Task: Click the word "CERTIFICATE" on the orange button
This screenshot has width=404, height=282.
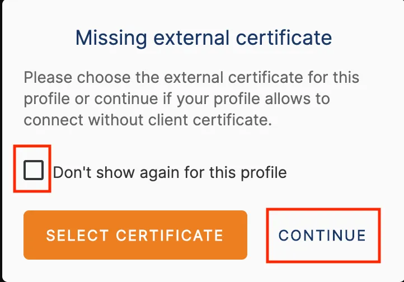Action: click(x=170, y=235)
